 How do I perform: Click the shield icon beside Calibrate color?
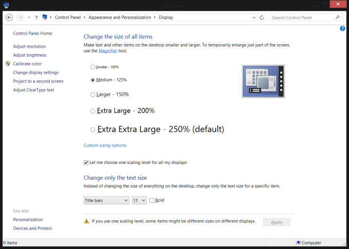tap(8, 64)
